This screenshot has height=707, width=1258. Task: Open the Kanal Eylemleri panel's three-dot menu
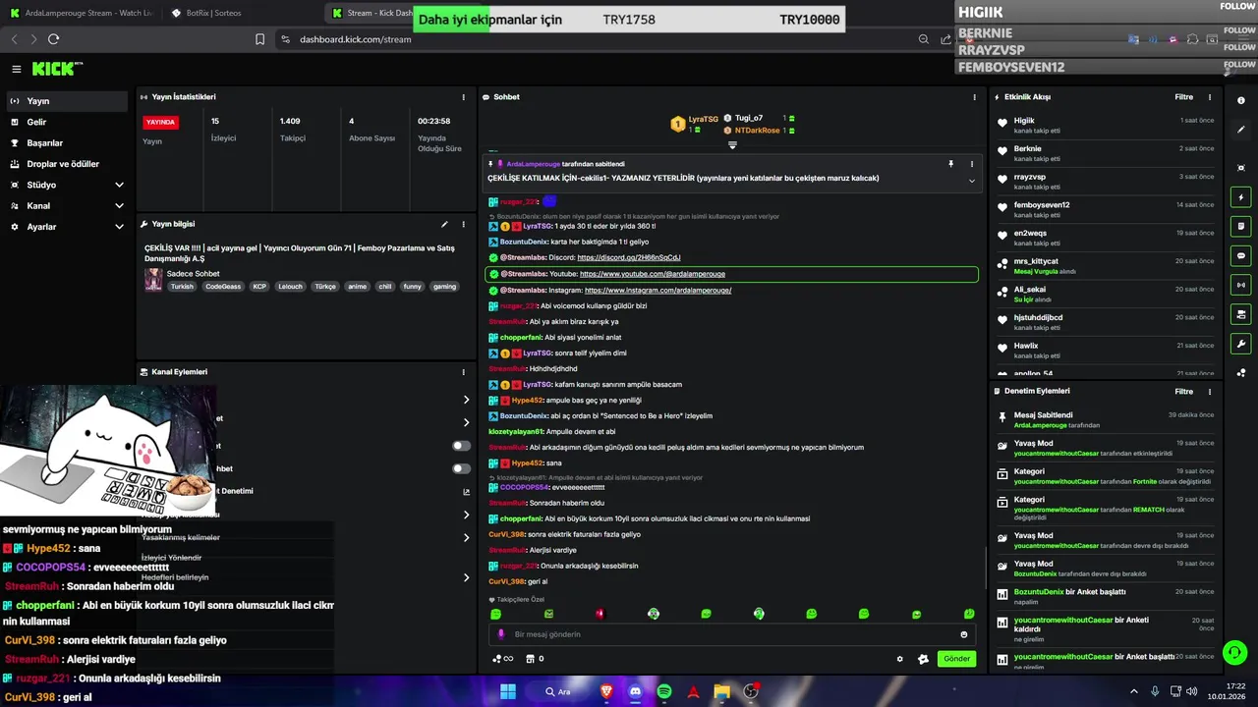[x=464, y=372]
